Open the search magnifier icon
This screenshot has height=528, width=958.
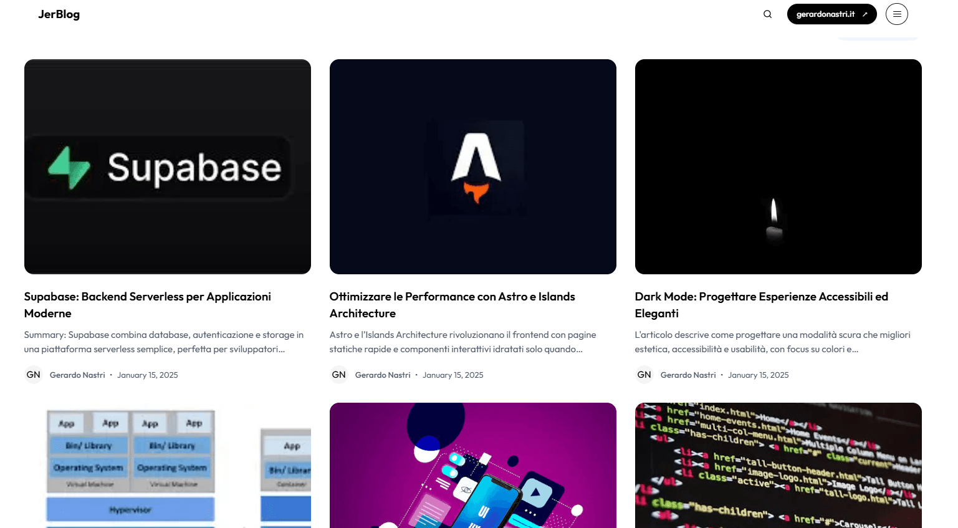tap(767, 14)
